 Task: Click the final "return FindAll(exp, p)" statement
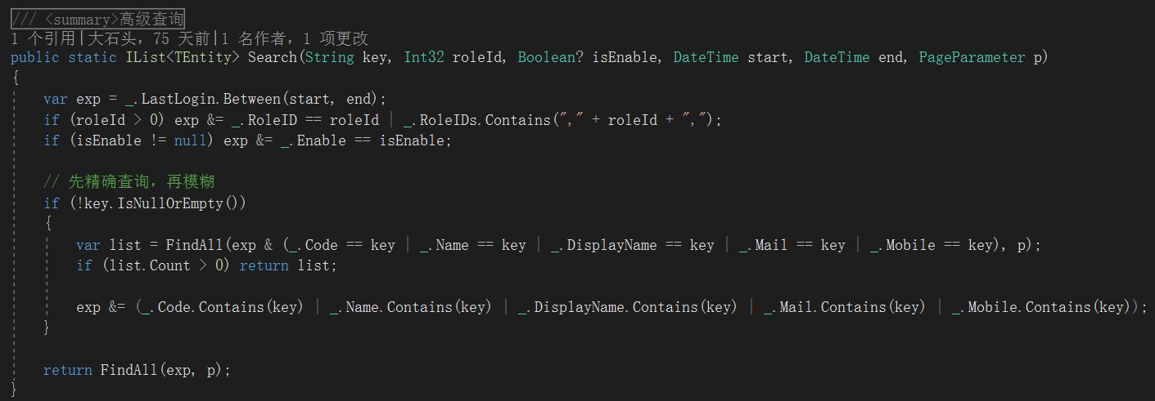point(137,370)
